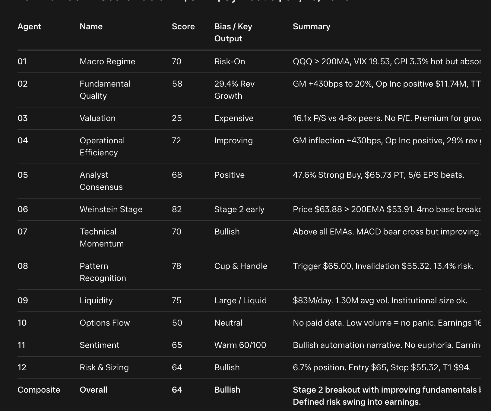Select the Fundamental Quality name cell

tap(105, 90)
